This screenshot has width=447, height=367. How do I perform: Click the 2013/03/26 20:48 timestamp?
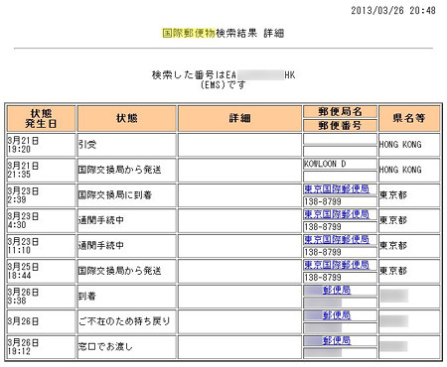pyautogui.click(x=393, y=11)
